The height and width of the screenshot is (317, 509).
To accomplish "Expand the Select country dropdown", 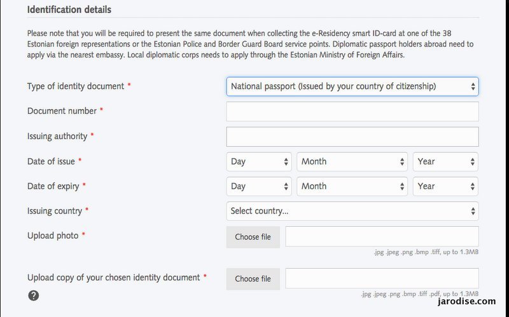I will pos(352,211).
